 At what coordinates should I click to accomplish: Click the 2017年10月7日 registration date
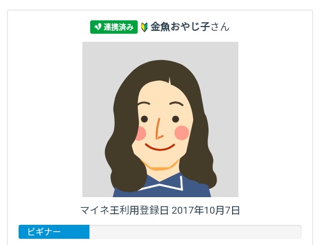[x=206, y=210]
